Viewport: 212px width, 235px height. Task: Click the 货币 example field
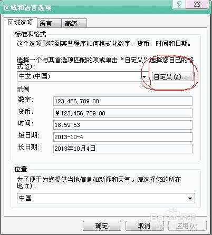coord(123,113)
